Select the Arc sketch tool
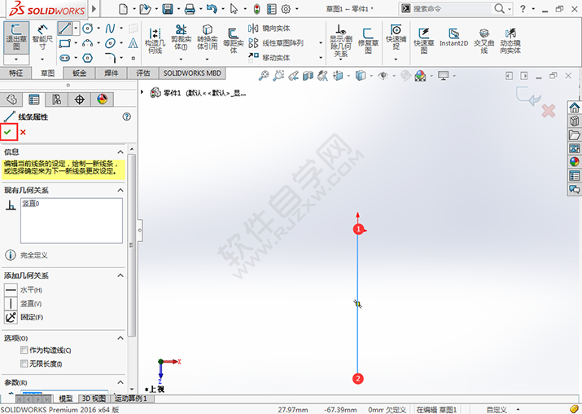Image resolution: width=582 pixels, height=414 pixels. tap(88, 43)
